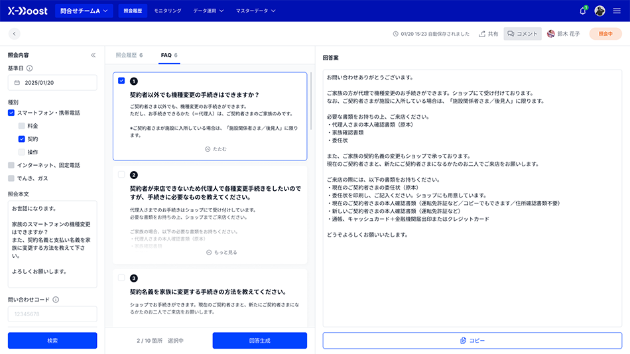Check the 料金 checkbox
Screen dimensions: 630x354
point(22,126)
